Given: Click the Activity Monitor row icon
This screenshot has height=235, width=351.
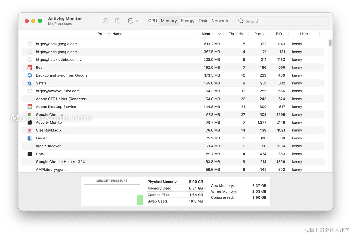Looking at the screenshot, I should [x=30, y=123].
